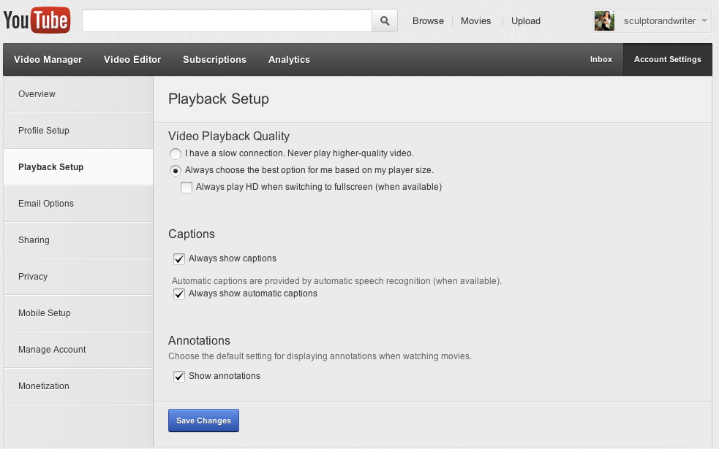Uncheck Always show automatic captions
The width and height of the screenshot is (719, 449).
[x=178, y=293]
